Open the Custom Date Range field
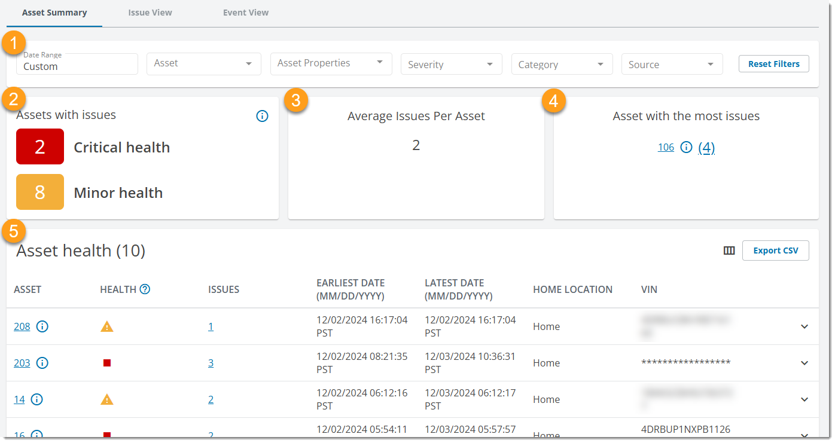 pos(78,64)
